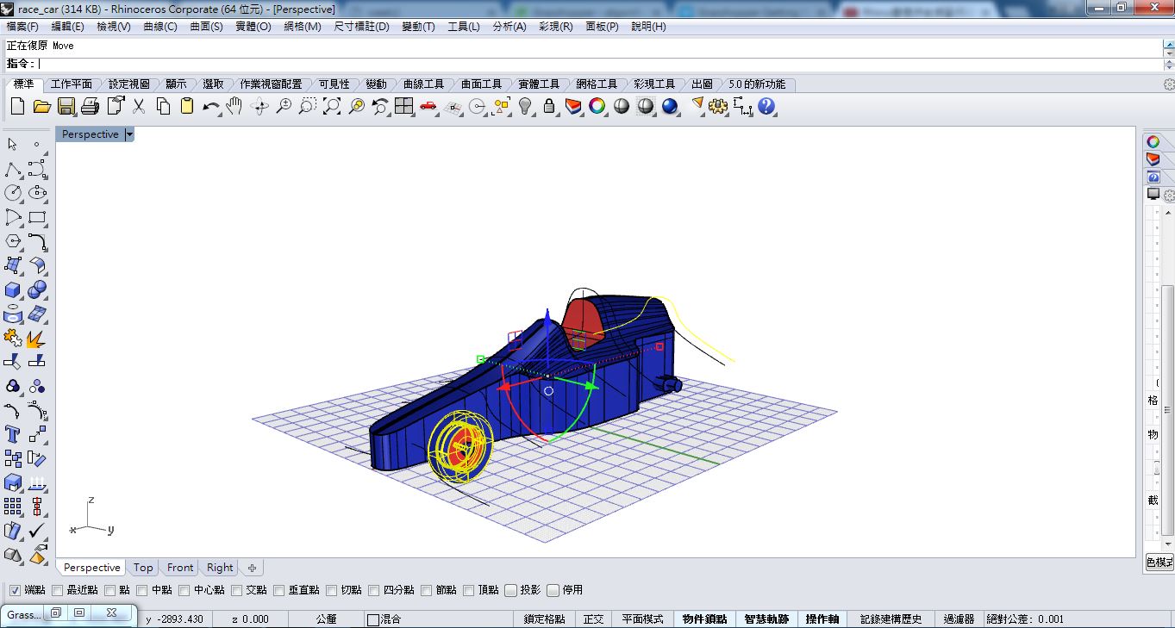The height and width of the screenshot is (628, 1175).
Task: Select the arrow pointer tool in sidebar
Action: point(13,145)
